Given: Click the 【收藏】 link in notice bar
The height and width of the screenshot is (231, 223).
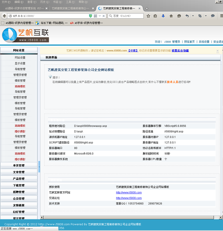Looking at the screenshot, I should [x=133, y=51].
